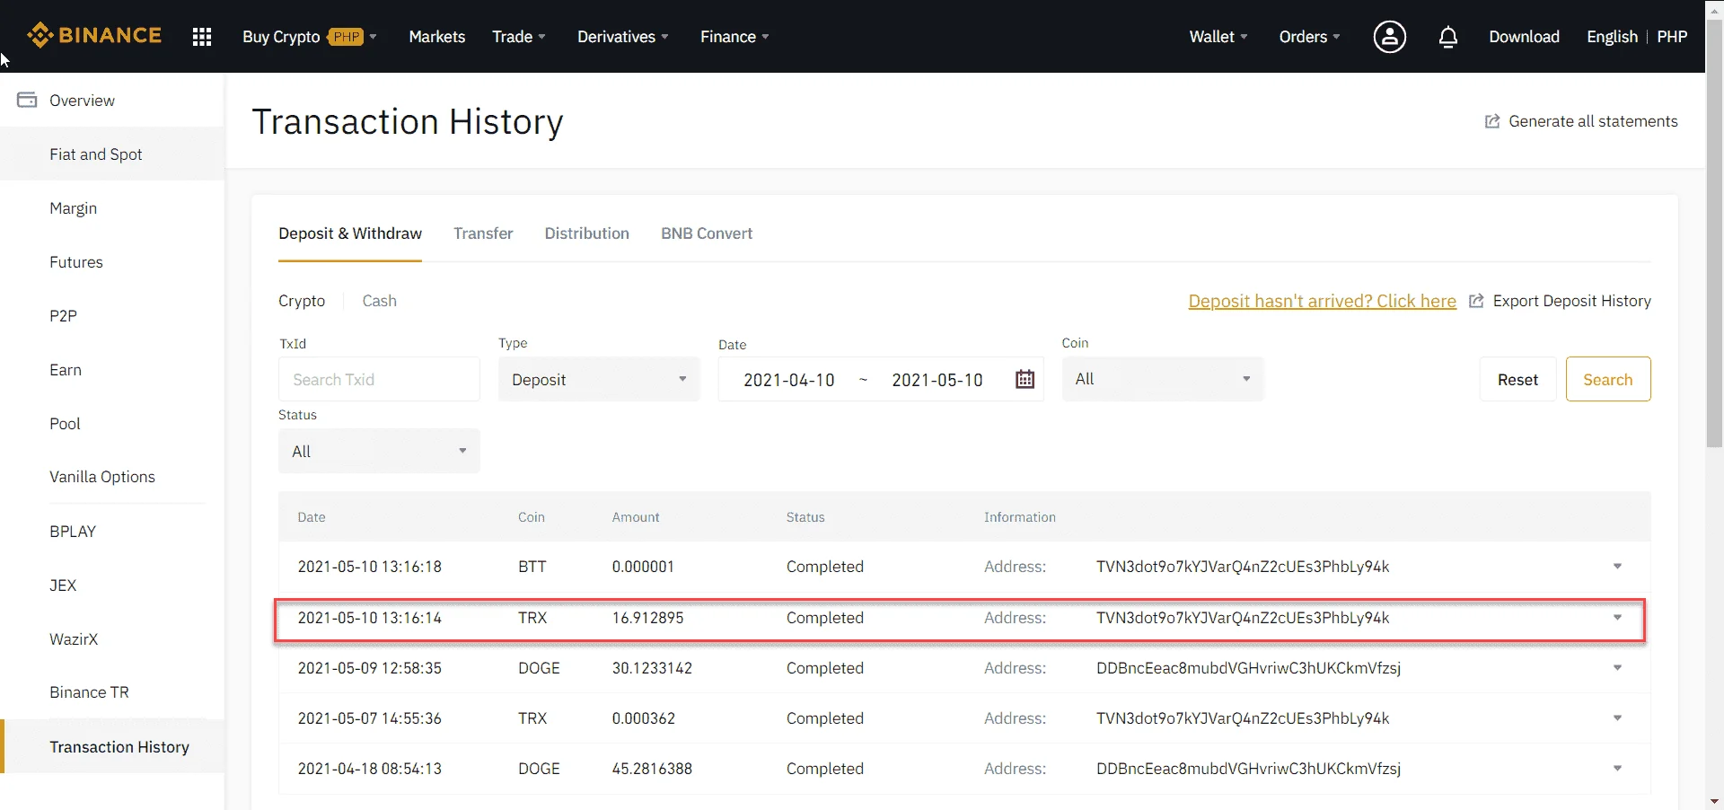Click the scrollbar down arrow
The image size is (1724, 810).
click(x=1714, y=801)
